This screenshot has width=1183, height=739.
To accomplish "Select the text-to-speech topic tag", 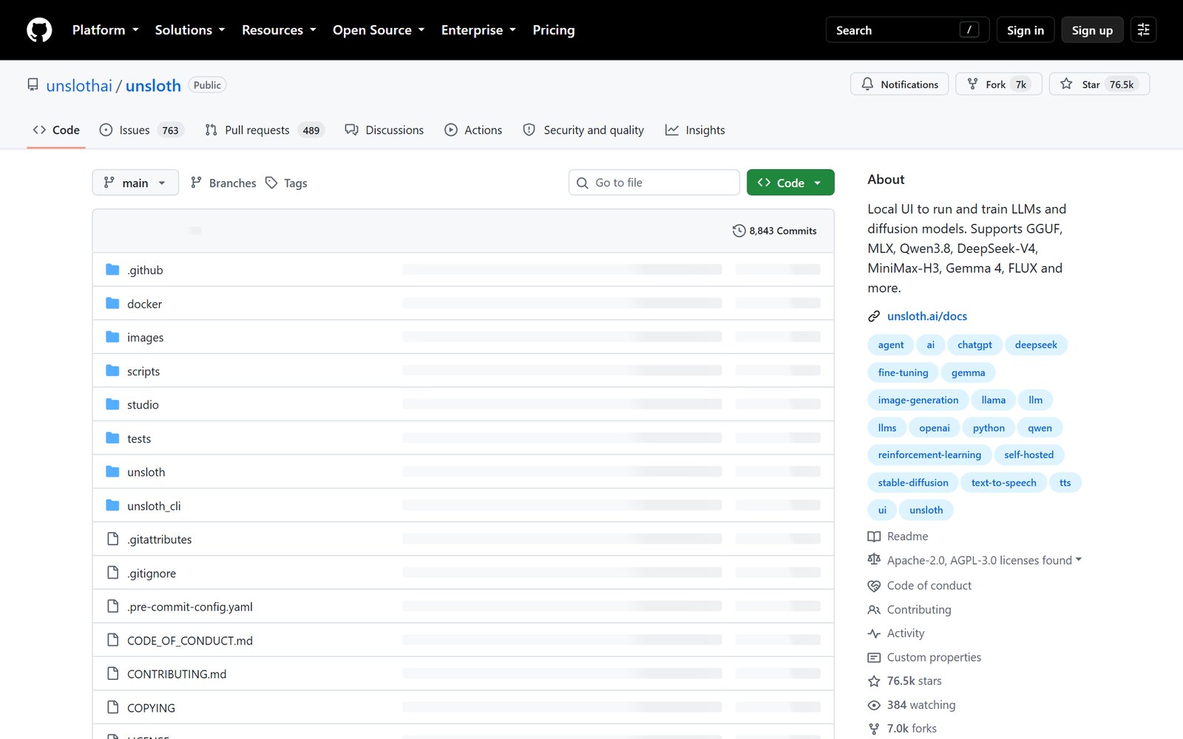I will click(x=1003, y=483).
